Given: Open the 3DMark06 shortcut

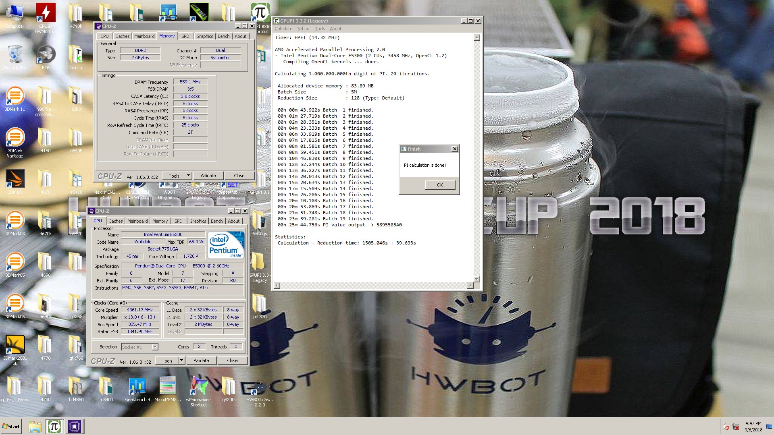Looking at the screenshot, I should coord(15,307).
